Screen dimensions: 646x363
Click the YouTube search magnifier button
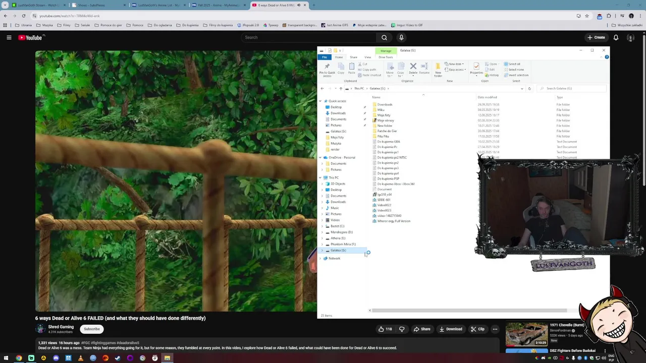pos(384,37)
